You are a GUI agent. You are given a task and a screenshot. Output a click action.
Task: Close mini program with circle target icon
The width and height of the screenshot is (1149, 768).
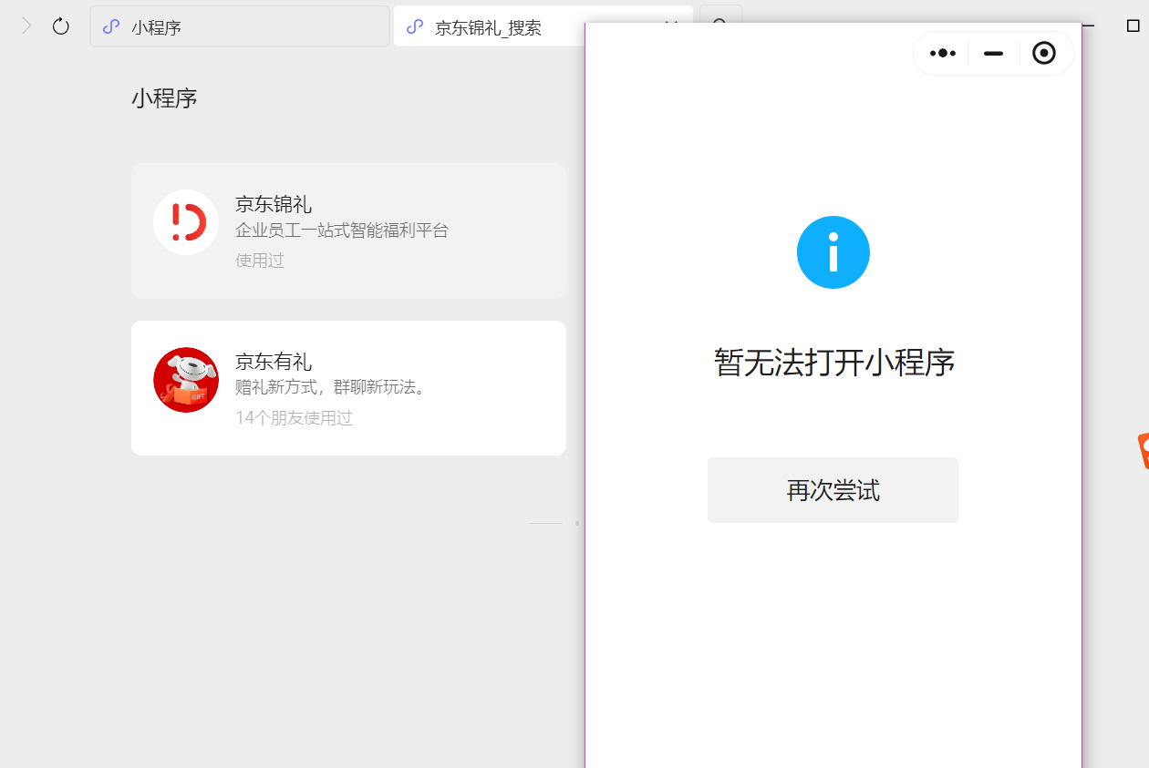[1044, 54]
